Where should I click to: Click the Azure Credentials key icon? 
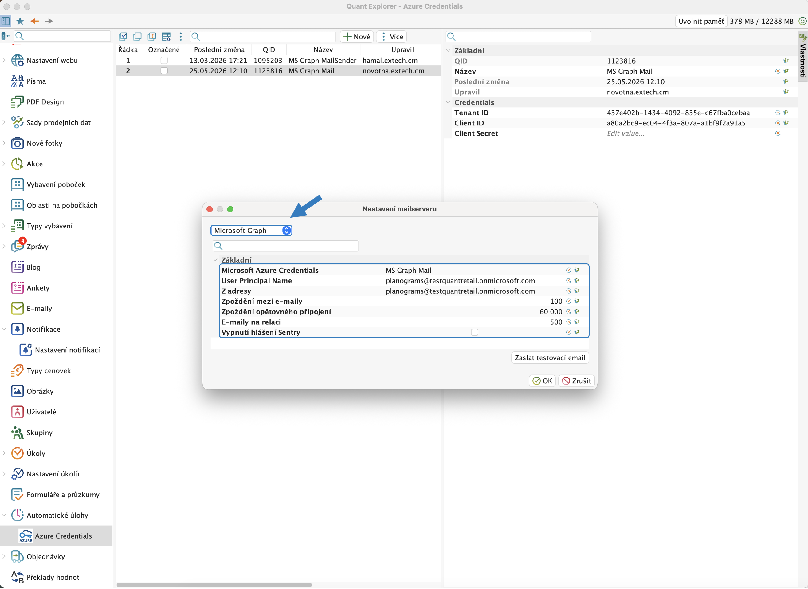(x=25, y=536)
